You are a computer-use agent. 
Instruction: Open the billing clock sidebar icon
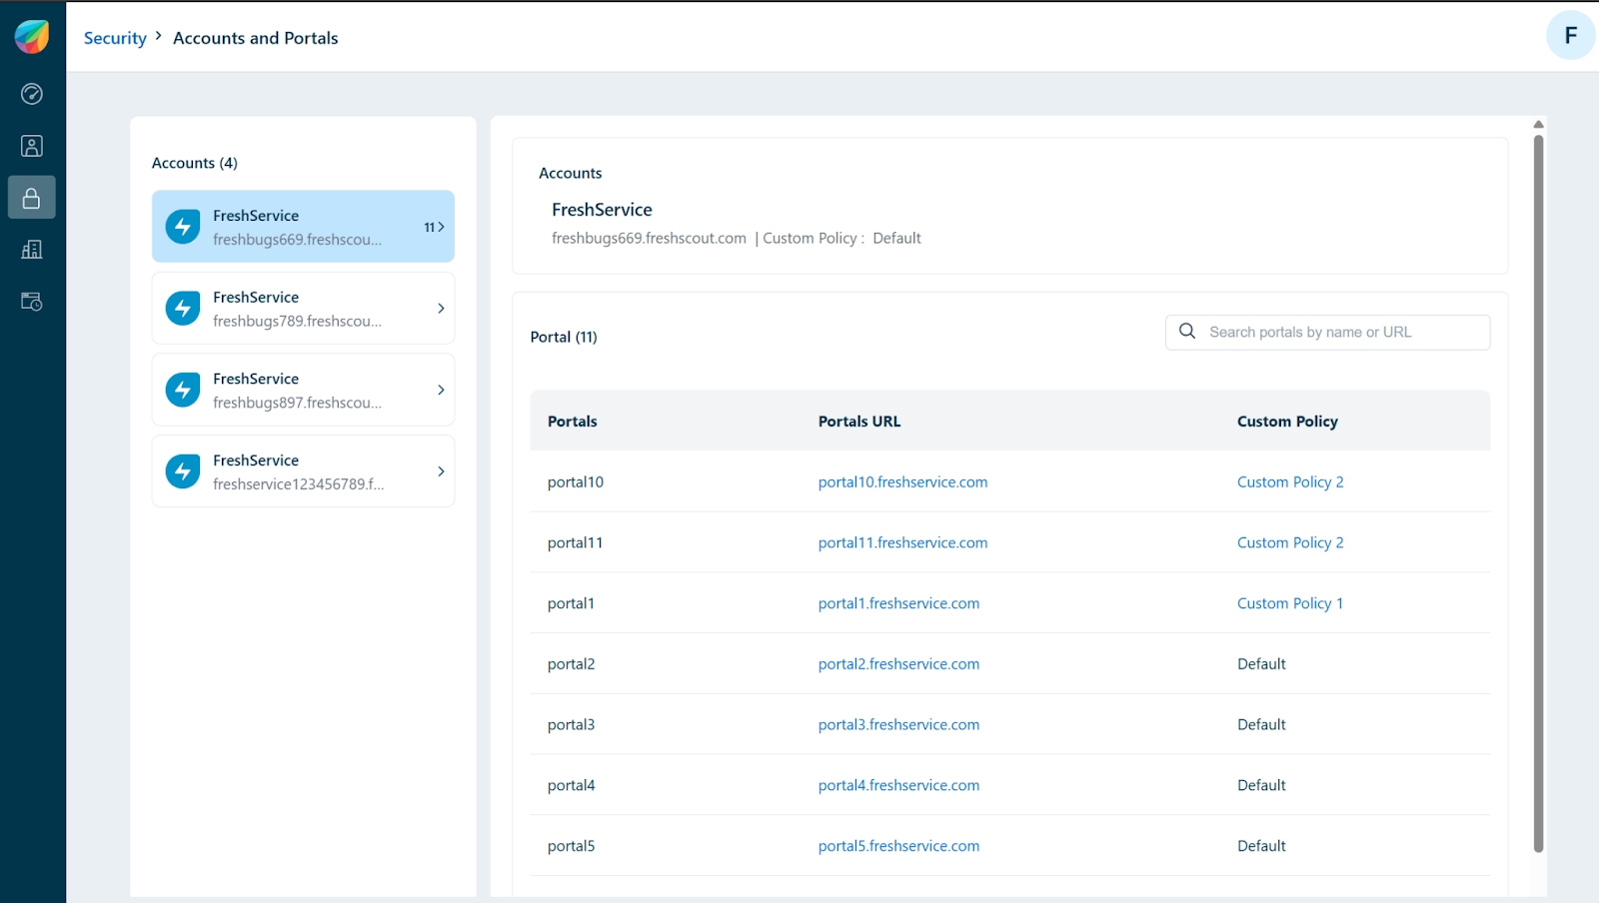click(x=32, y=302)
